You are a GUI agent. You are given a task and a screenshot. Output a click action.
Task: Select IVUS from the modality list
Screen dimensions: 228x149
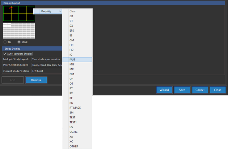(x=73, y=59)
